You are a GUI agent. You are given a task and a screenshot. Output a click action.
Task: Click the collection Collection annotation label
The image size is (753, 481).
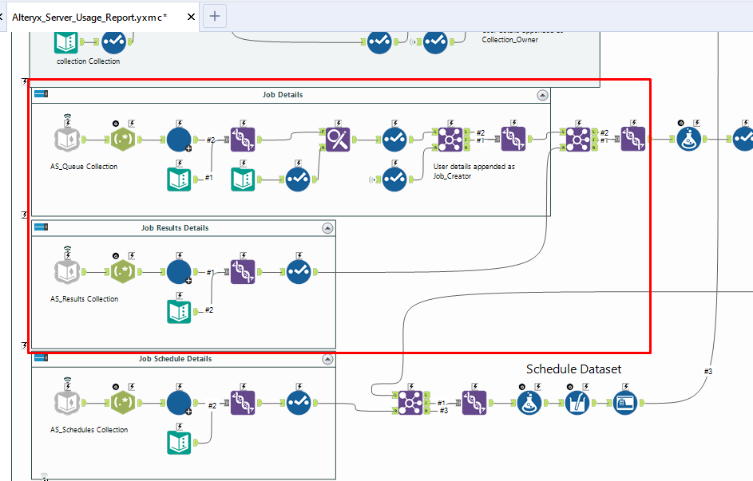89,61
